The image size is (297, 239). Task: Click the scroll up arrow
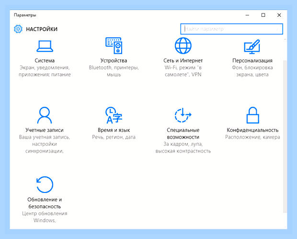tap(285, 39)
